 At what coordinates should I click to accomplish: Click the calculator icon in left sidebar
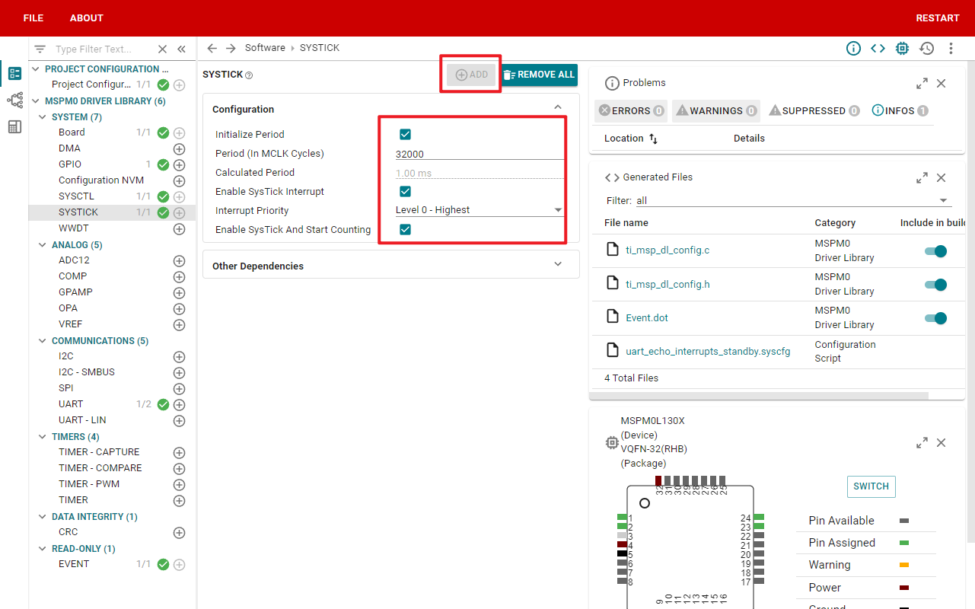pyautogui.click(x=14, y=127)
